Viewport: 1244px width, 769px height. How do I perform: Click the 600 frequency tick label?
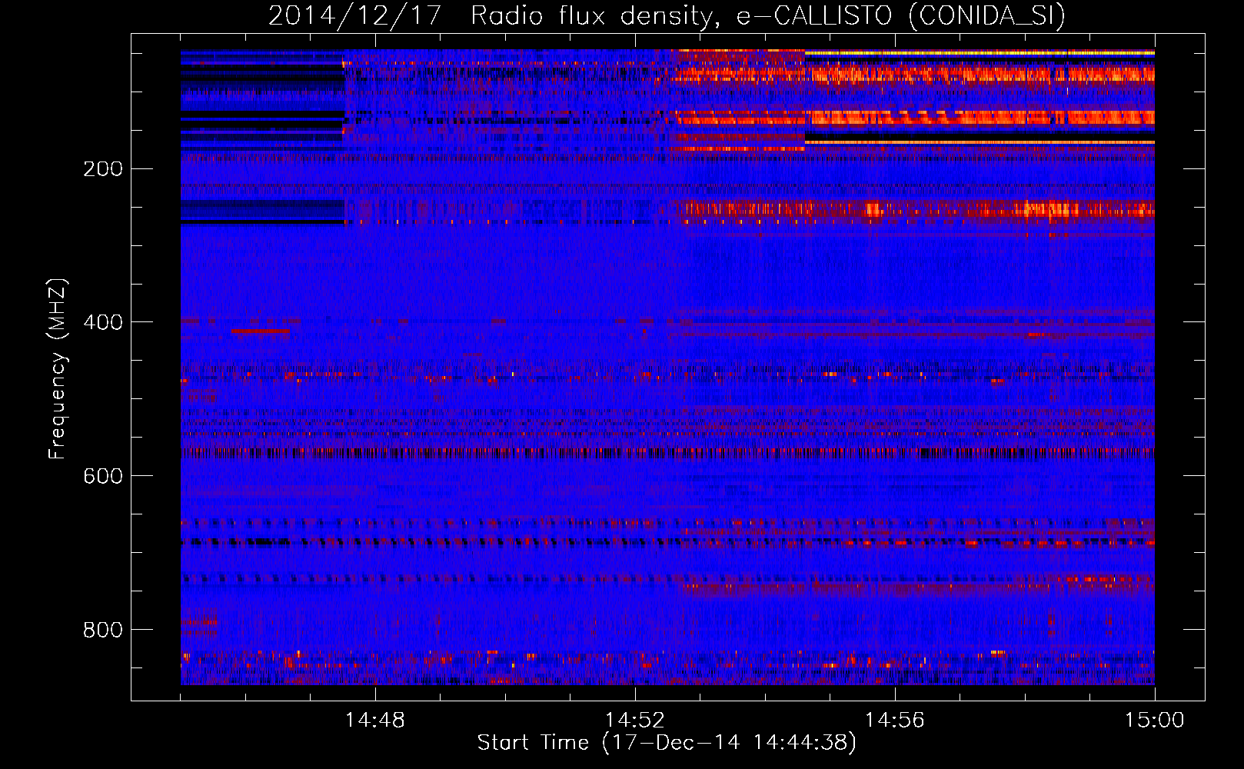pos(103,476)
